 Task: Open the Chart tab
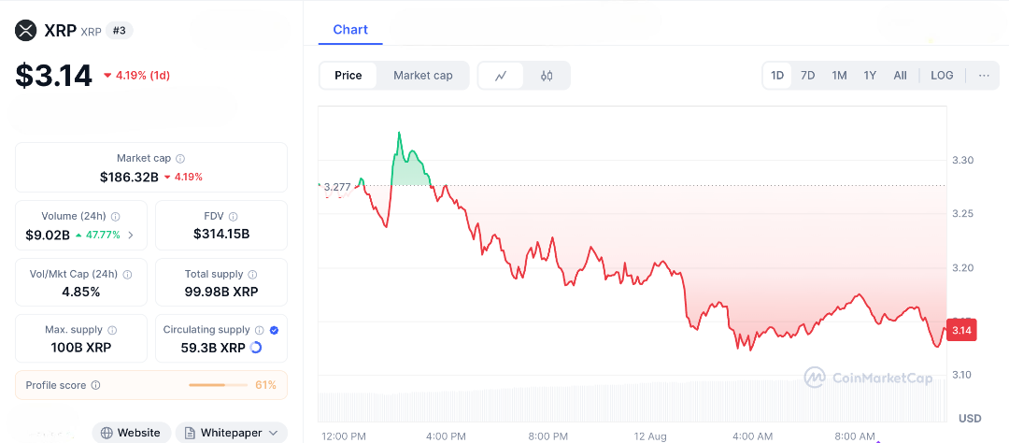pos(350,30)
